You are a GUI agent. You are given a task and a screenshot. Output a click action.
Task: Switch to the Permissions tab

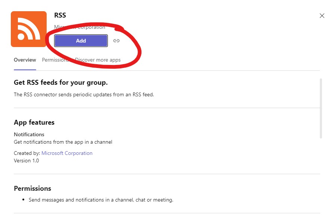[55, 60]
